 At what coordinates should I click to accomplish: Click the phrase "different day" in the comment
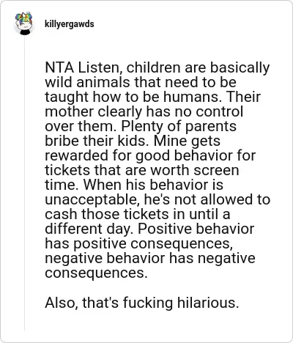87,229
